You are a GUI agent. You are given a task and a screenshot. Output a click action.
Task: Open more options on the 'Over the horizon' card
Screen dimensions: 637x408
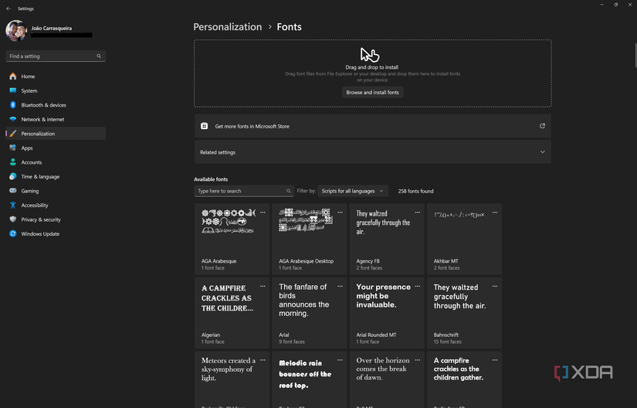pos(418,360)
